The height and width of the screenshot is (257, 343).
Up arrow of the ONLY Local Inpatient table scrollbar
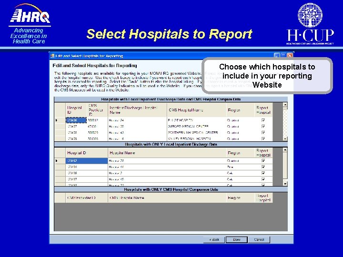tap(285, 150)
